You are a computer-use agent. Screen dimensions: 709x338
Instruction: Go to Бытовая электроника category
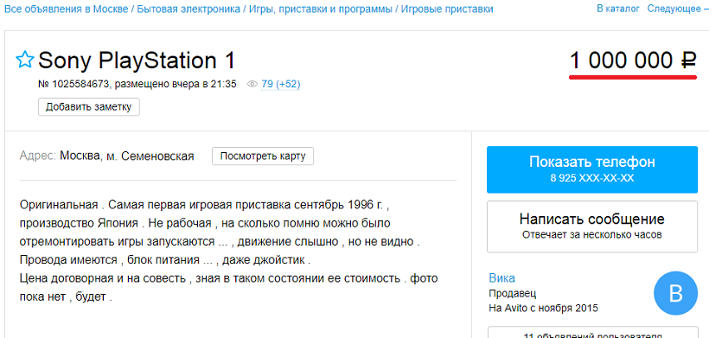click(x=188, y=9)
